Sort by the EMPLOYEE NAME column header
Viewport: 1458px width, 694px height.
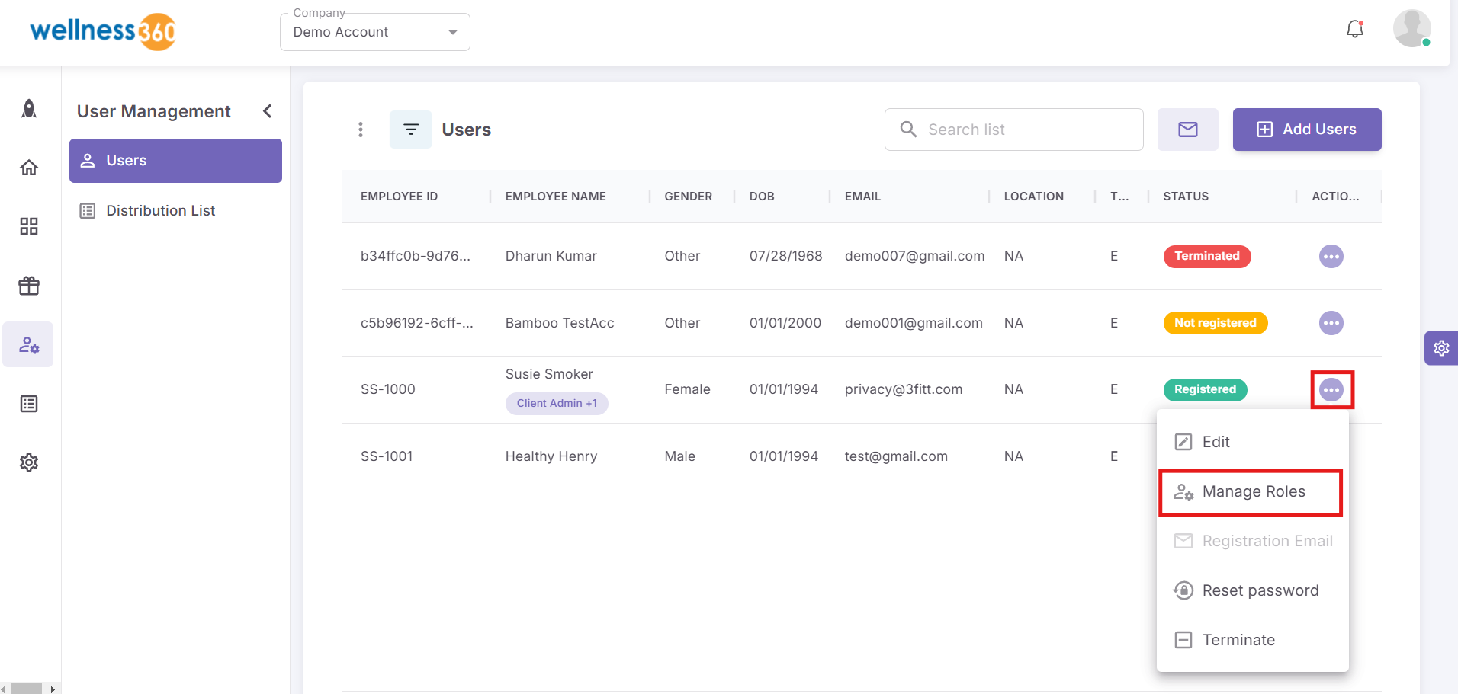point(555,197)
